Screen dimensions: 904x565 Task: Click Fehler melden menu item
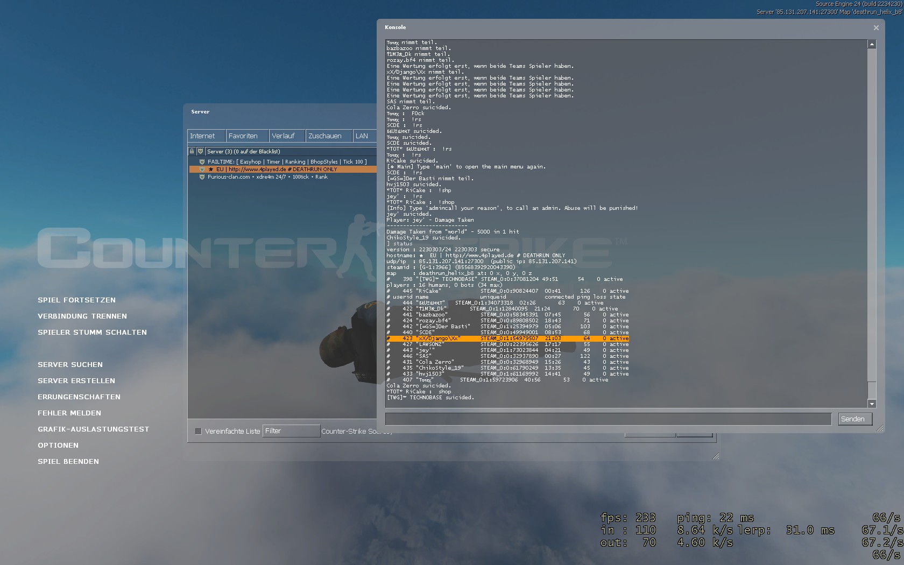pos(69,413)
